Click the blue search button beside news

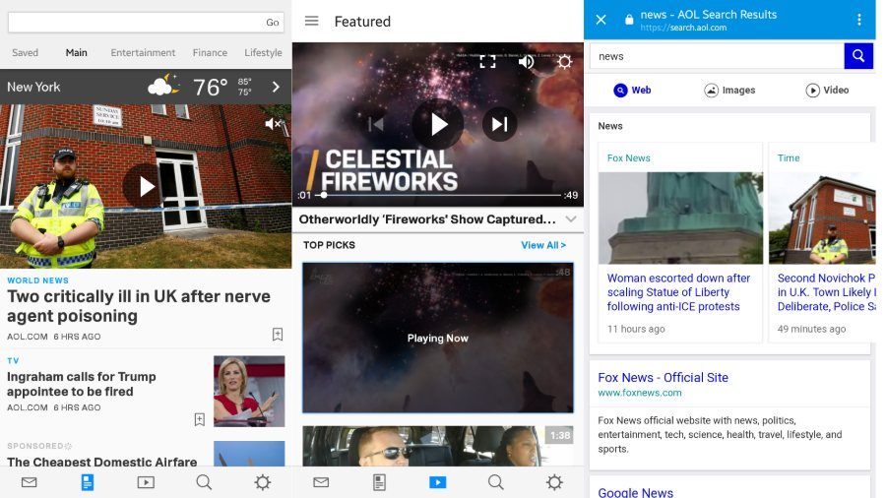(858, 56)
